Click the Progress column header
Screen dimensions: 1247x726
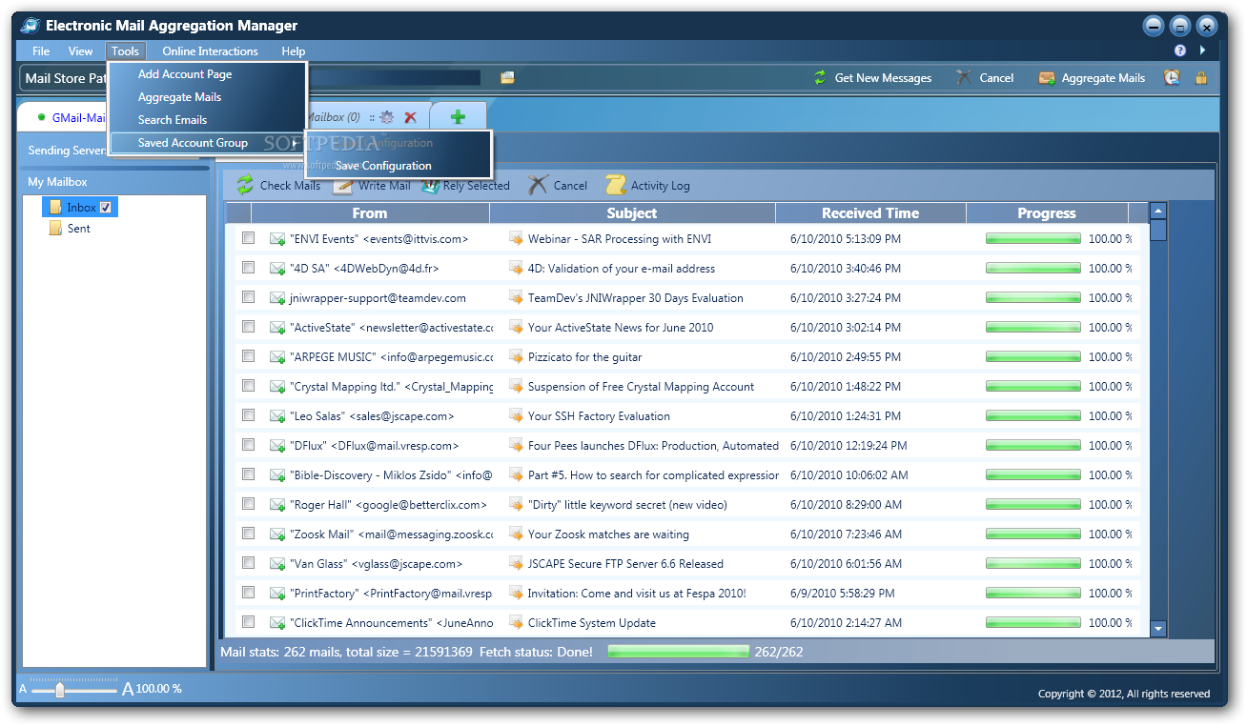(x=1047, y=213)
